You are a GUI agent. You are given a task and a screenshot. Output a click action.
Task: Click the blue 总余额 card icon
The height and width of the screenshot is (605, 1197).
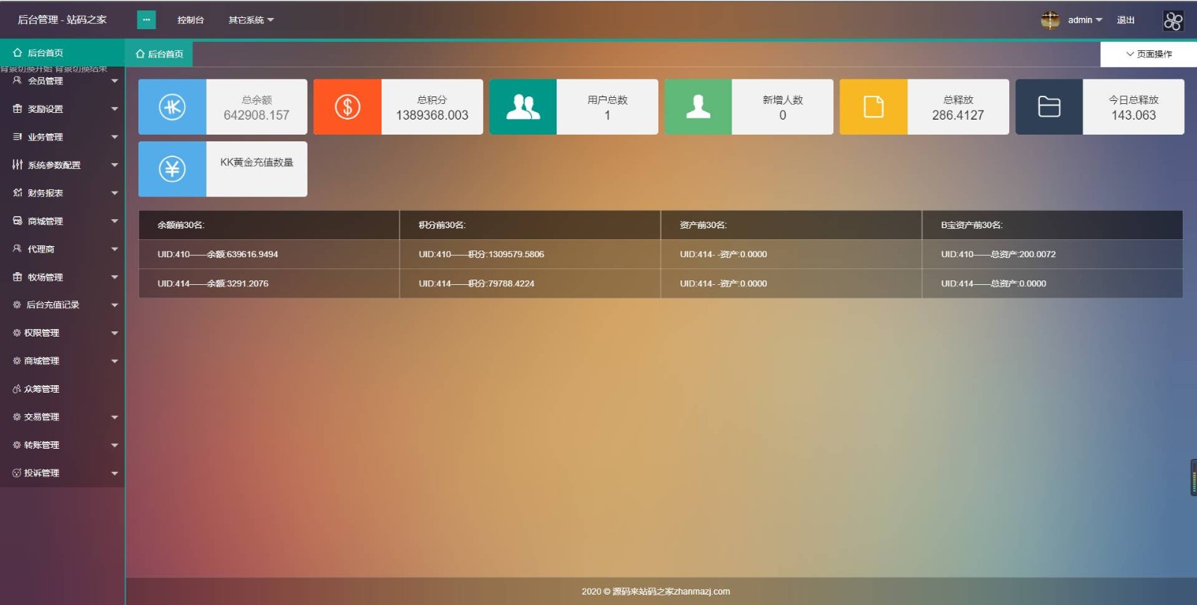point(172,107)
